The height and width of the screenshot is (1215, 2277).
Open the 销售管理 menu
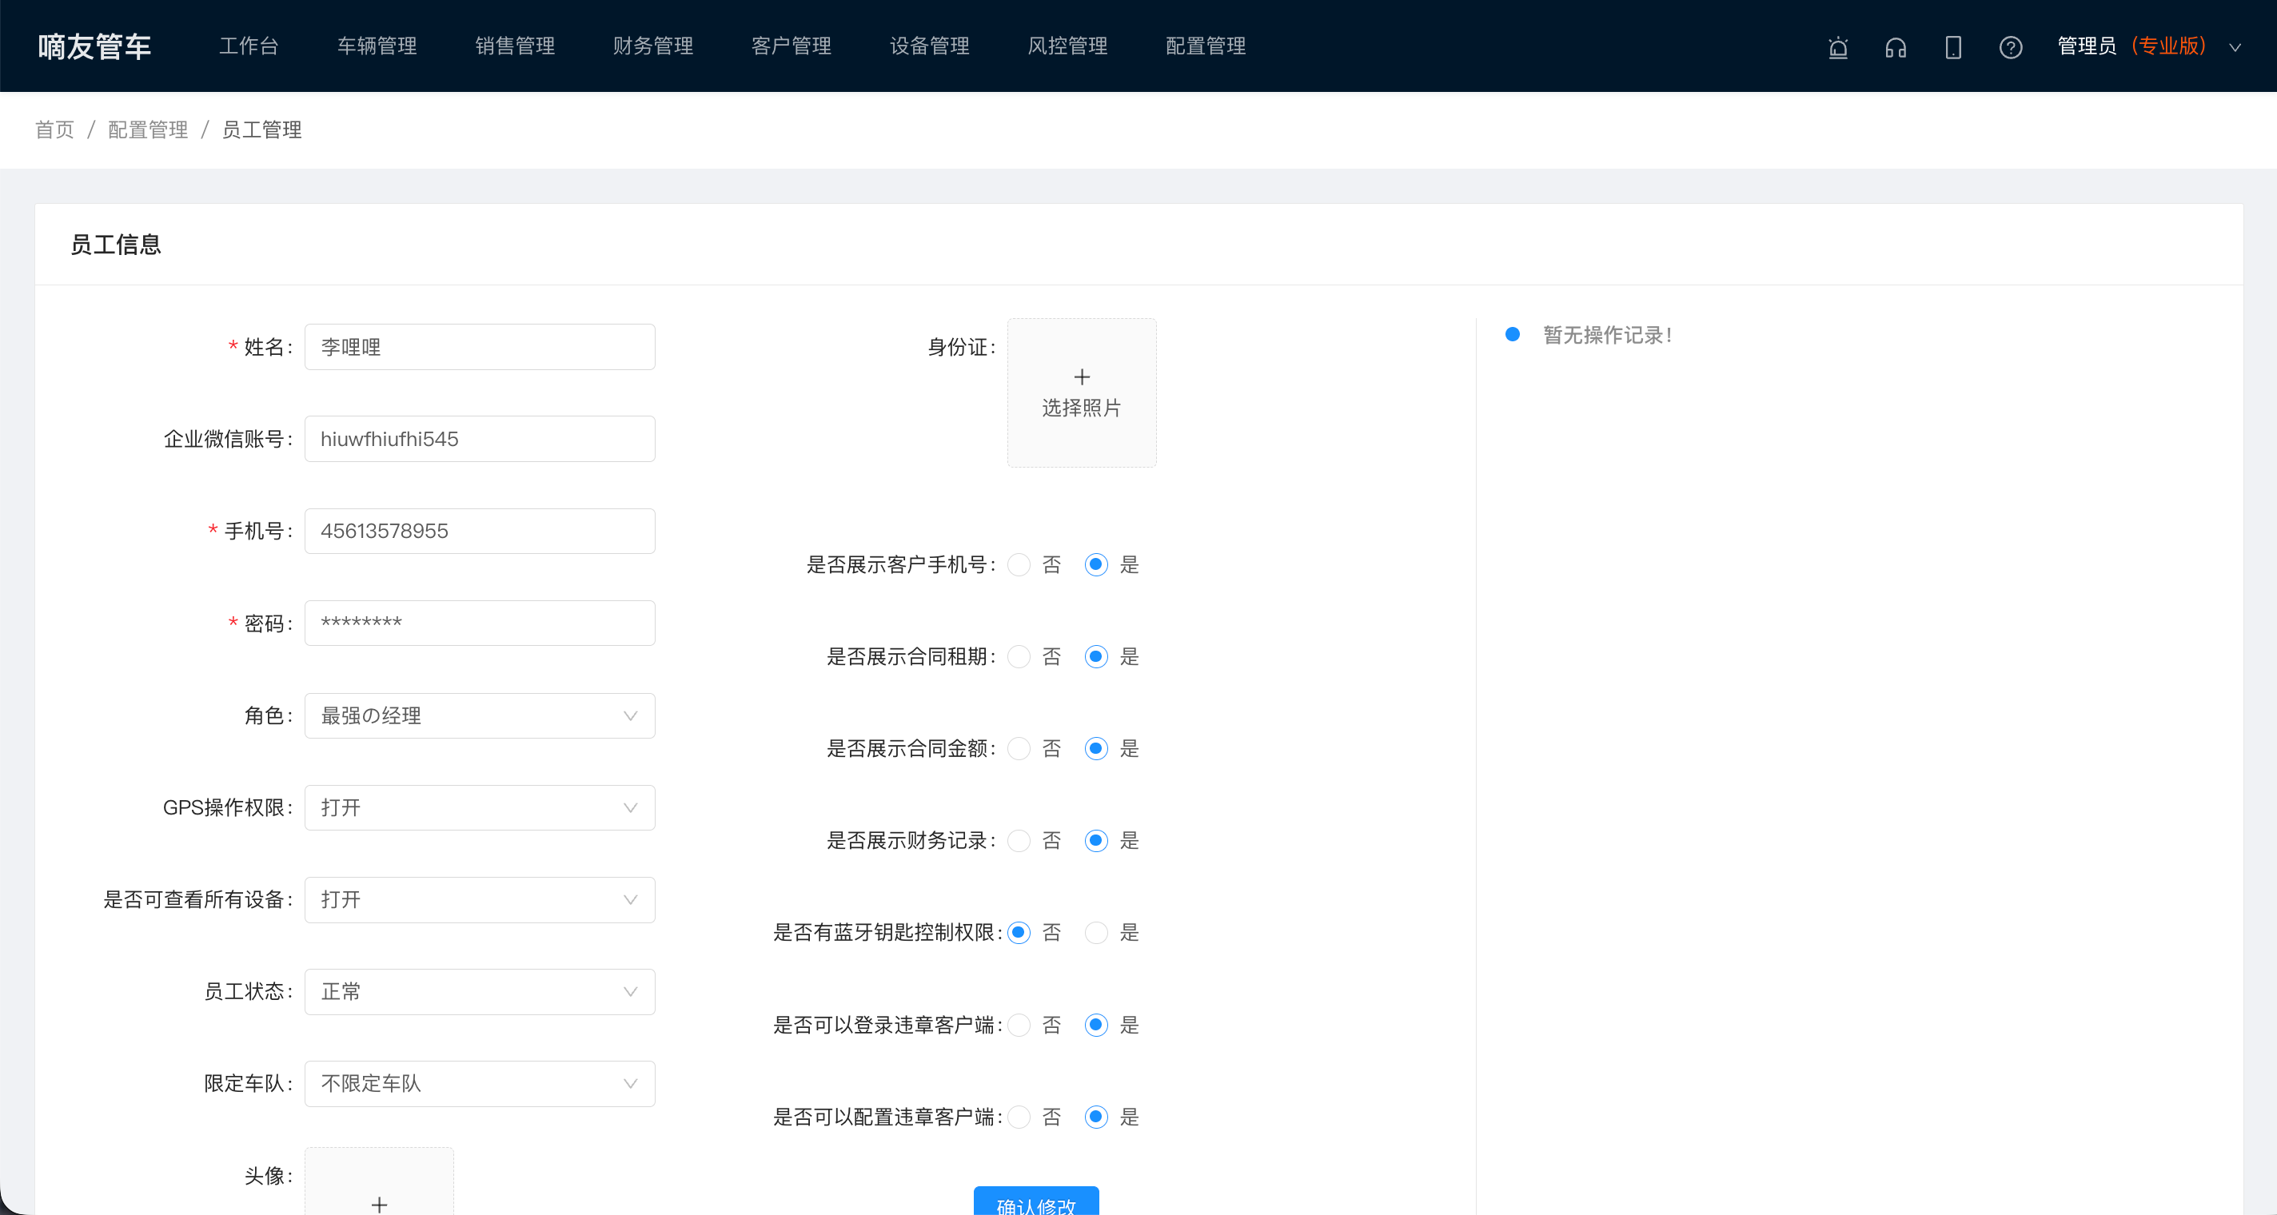coord(514,46)
